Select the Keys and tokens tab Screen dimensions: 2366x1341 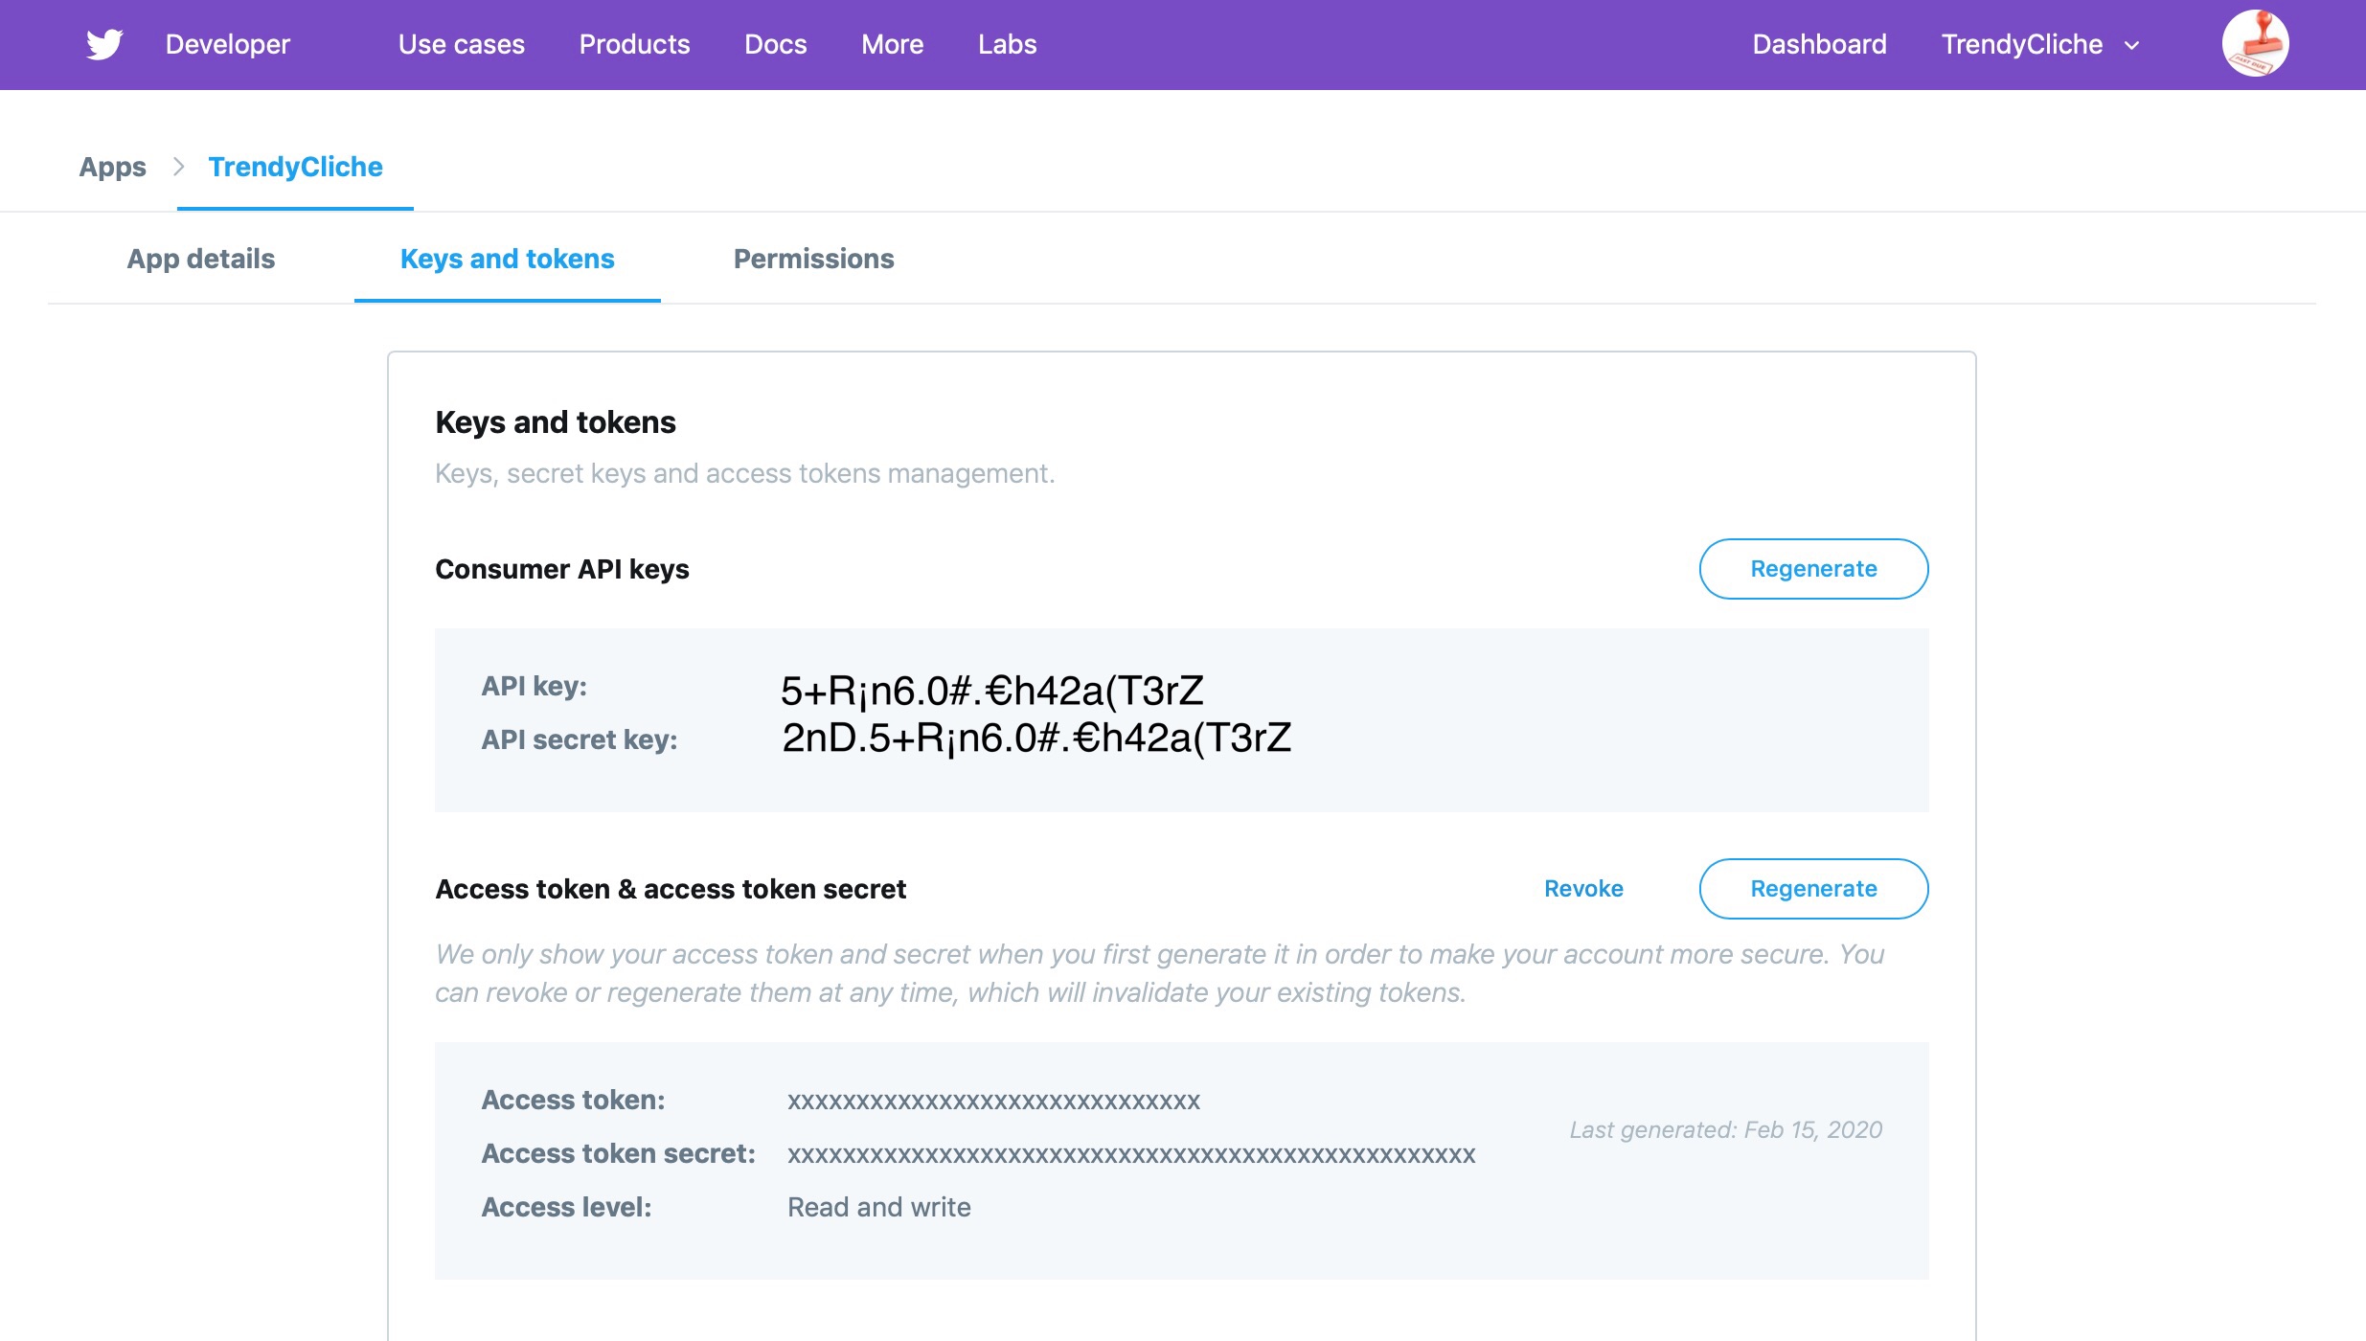pyautogui.click(x=507, y=259)
